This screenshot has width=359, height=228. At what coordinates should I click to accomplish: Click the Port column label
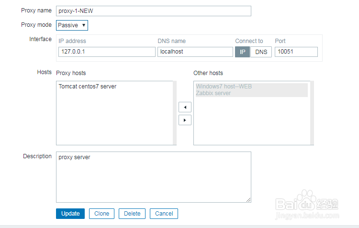pyautogui.click(x=280, y=41)
